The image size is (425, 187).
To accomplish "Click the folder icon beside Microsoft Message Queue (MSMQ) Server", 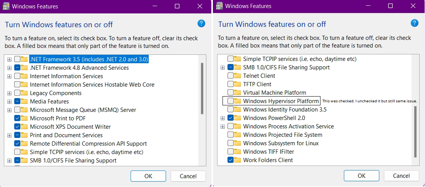I will pos(24,110).
